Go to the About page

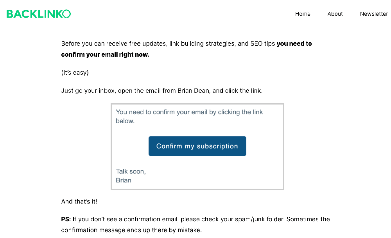[335, 14]
